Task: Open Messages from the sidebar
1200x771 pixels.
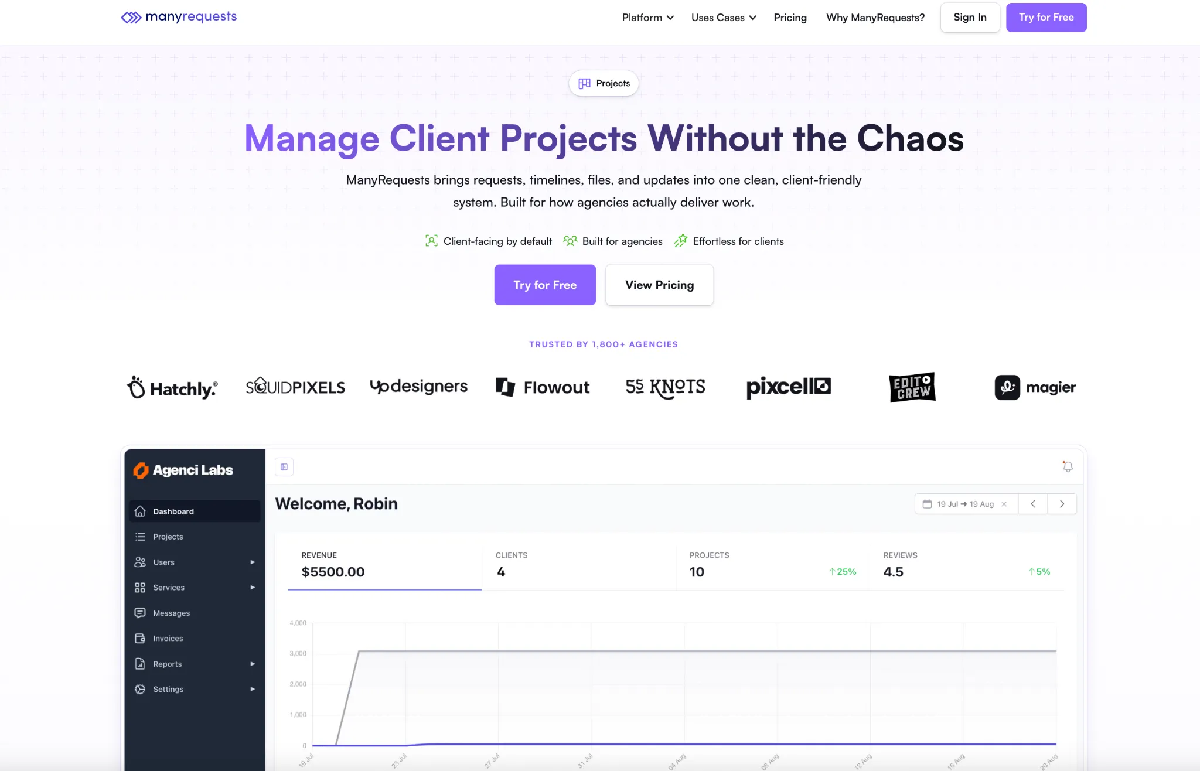Action: pyautogui.click(x=171, y=613)
